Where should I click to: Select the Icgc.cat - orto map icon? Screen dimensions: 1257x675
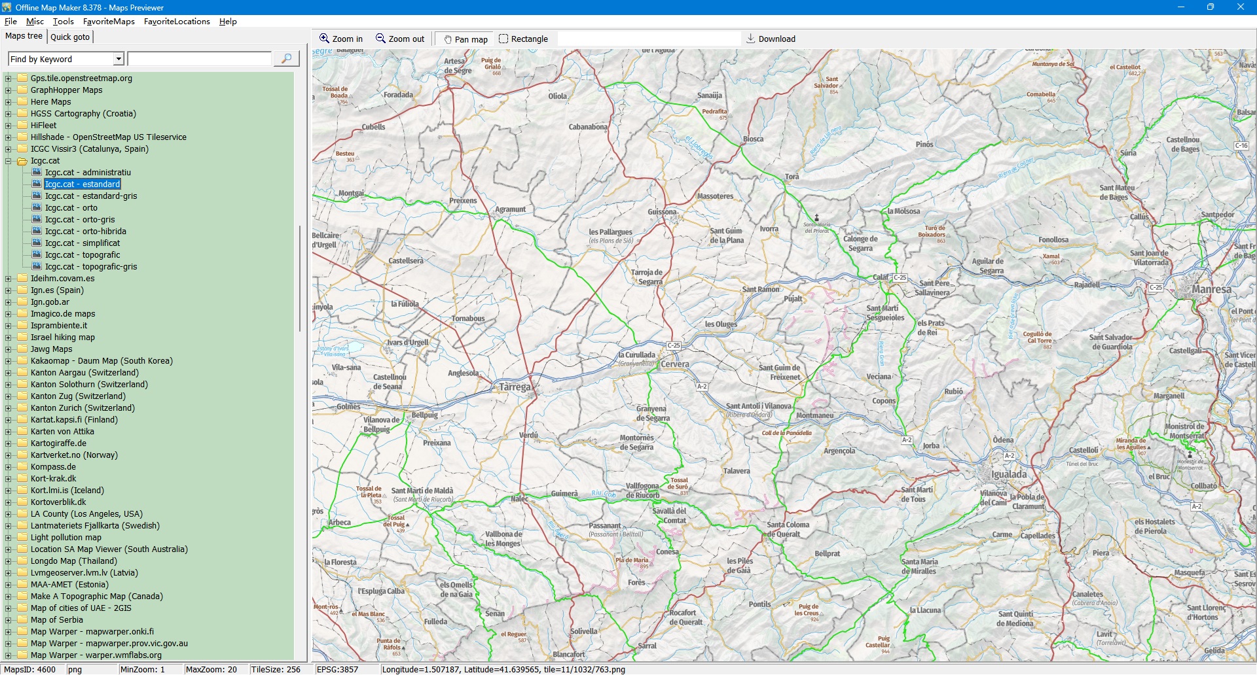(x=37, y=208)
